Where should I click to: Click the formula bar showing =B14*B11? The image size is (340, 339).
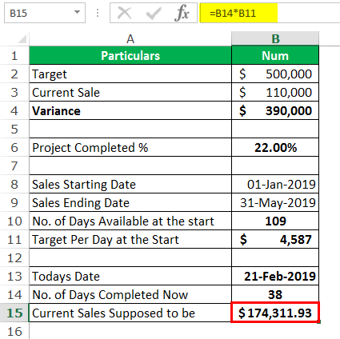click(270, 13)
